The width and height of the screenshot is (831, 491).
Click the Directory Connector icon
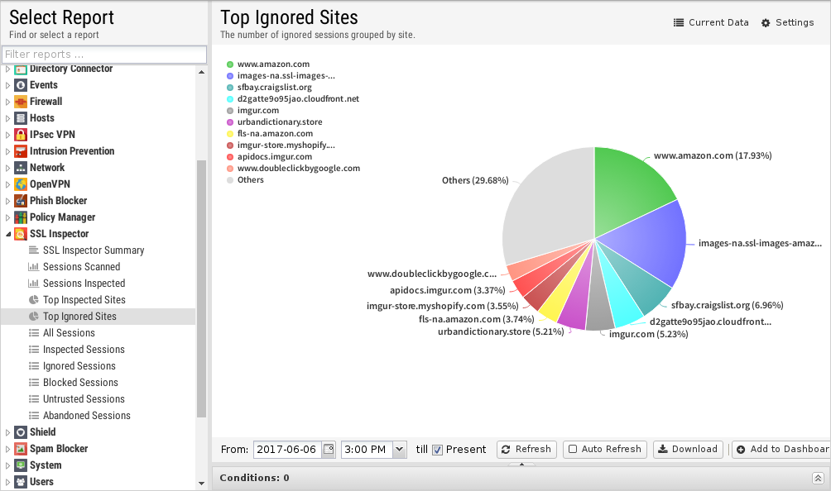21,69
